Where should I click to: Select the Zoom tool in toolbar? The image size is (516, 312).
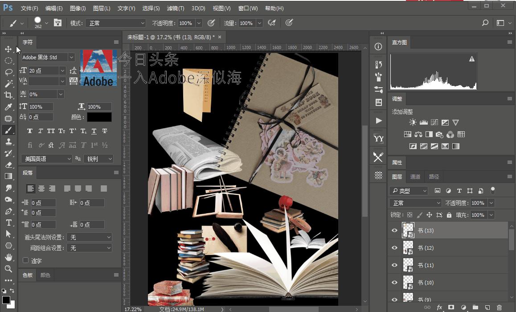pos(8,269)
